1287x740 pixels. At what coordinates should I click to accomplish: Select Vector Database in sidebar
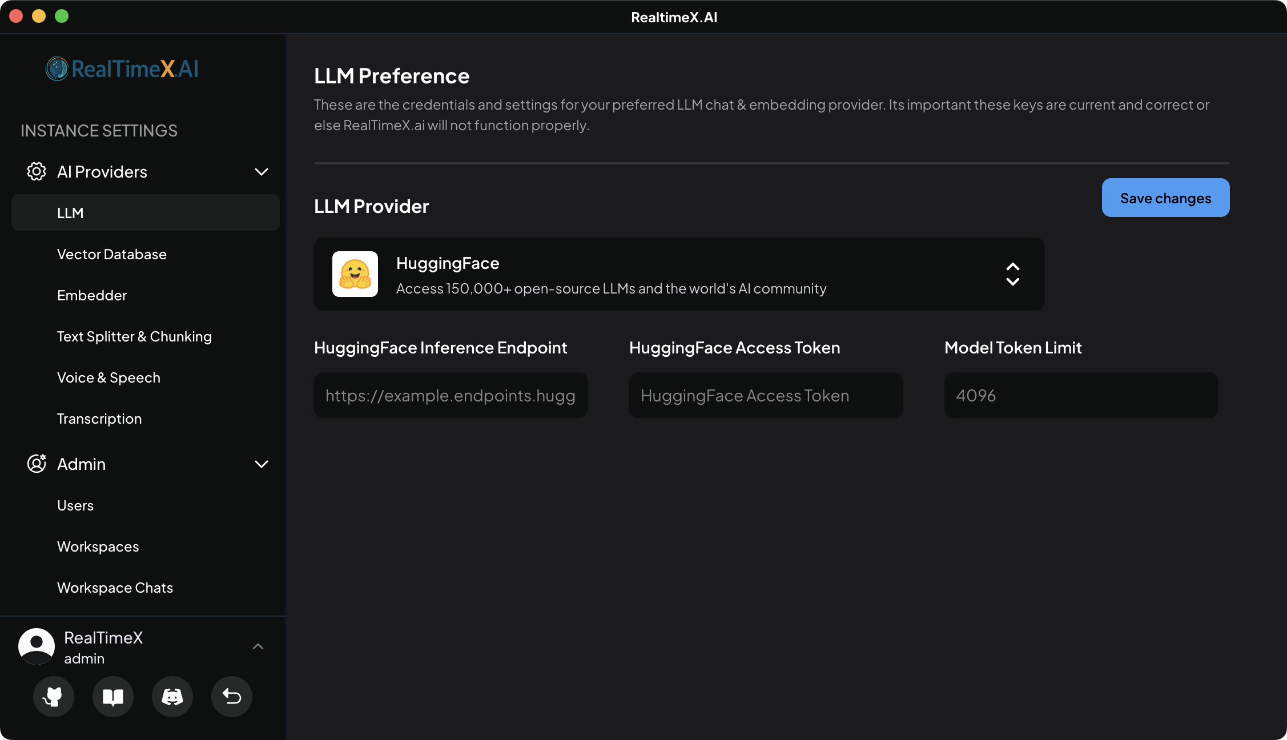coord(112,254)
